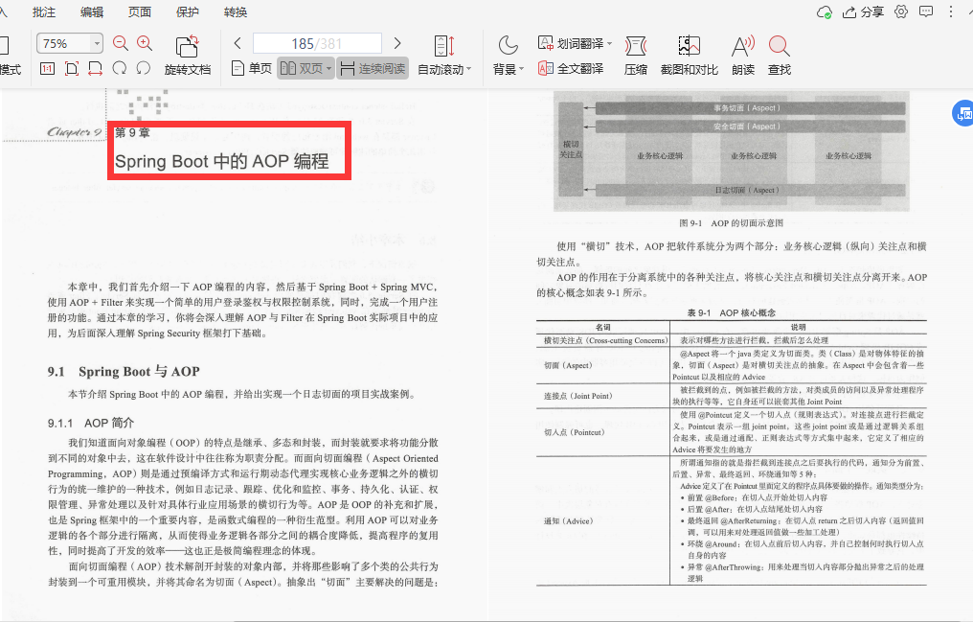The image size is (973, 622).
Task: Set actual size with the 1:1 icon
Action: [x=47, y=68]
